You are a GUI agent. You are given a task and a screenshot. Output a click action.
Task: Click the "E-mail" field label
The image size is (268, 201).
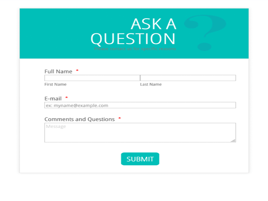pos(53,99)
